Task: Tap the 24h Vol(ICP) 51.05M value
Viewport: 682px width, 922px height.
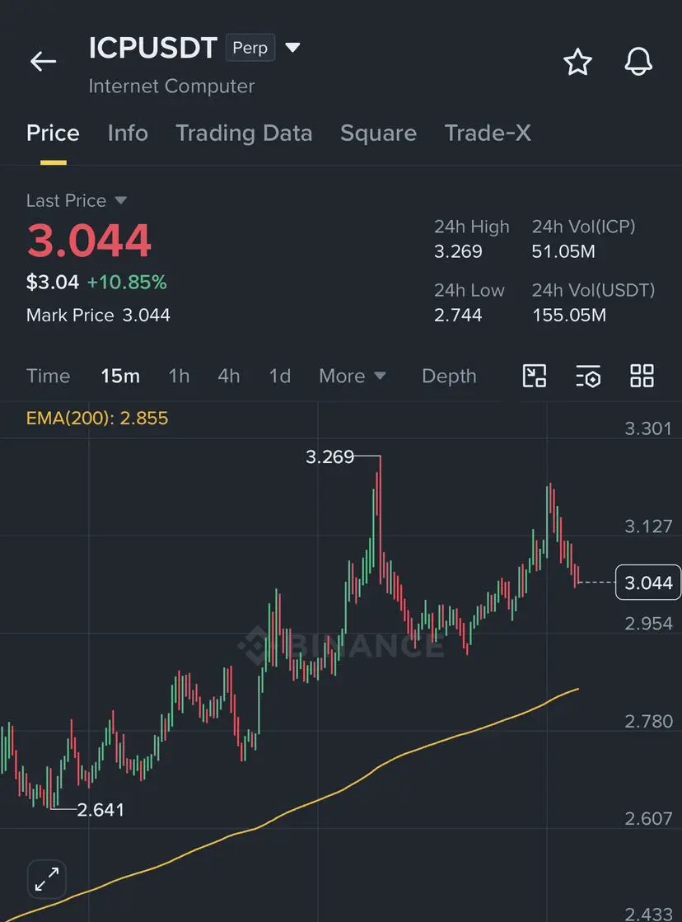Action: tap(563, 251)
